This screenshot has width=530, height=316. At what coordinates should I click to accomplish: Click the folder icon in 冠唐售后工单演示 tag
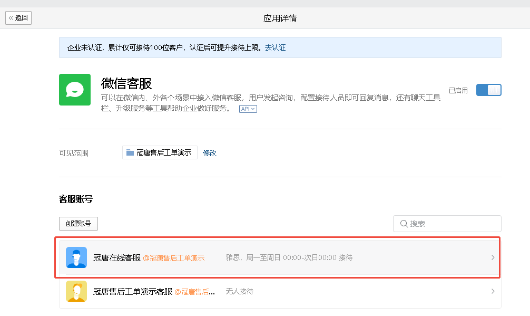point(130,152)
